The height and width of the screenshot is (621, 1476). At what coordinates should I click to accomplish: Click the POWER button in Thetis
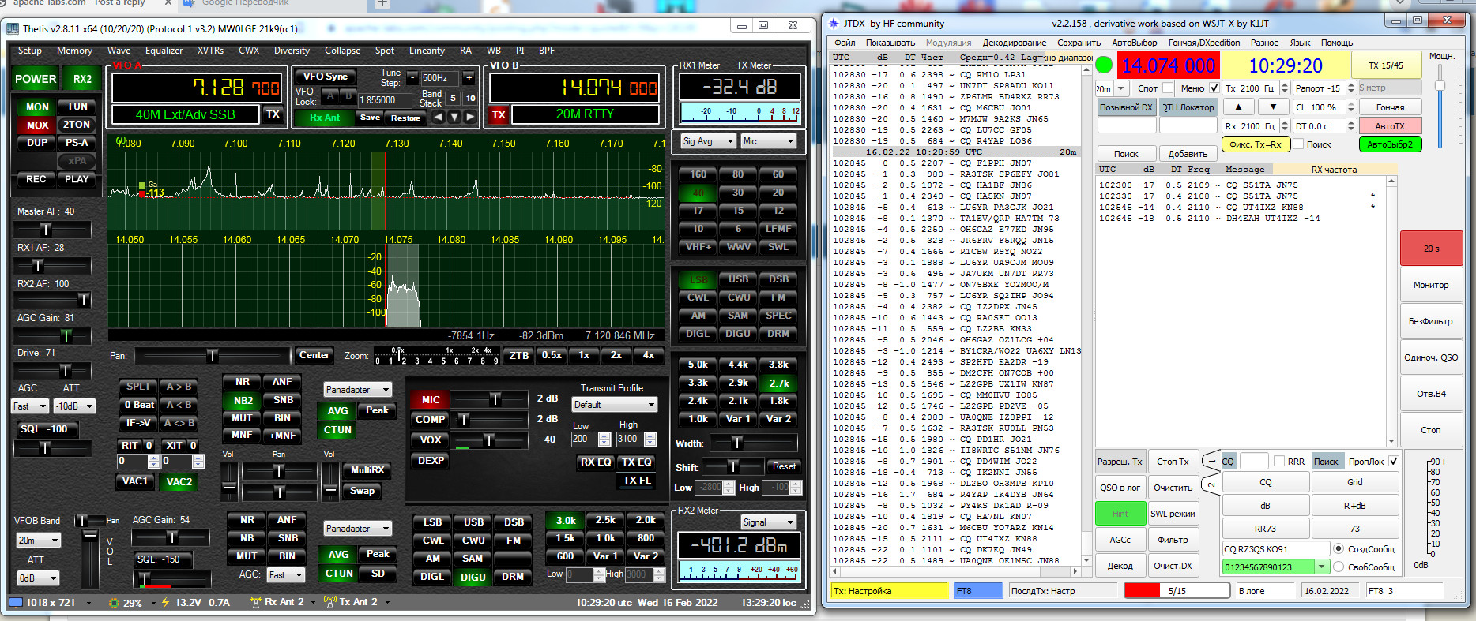36,79
